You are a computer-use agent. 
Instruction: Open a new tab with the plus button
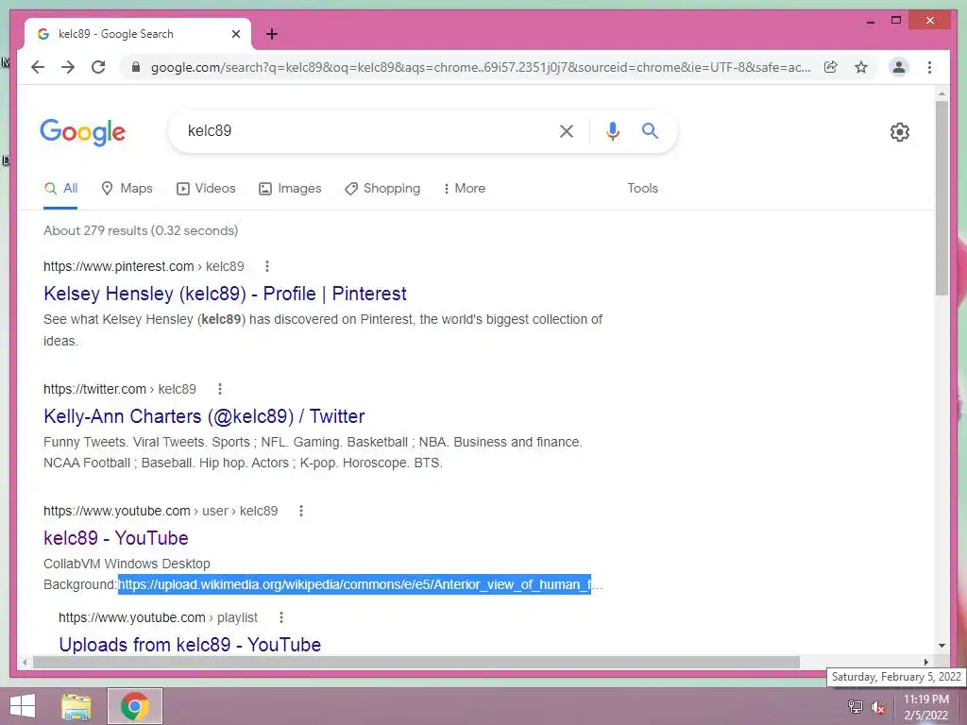[x=272, y=34]
